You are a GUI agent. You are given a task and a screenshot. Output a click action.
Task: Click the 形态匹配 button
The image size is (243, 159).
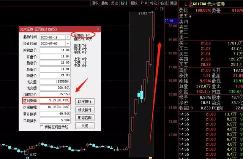click(85, 118)
